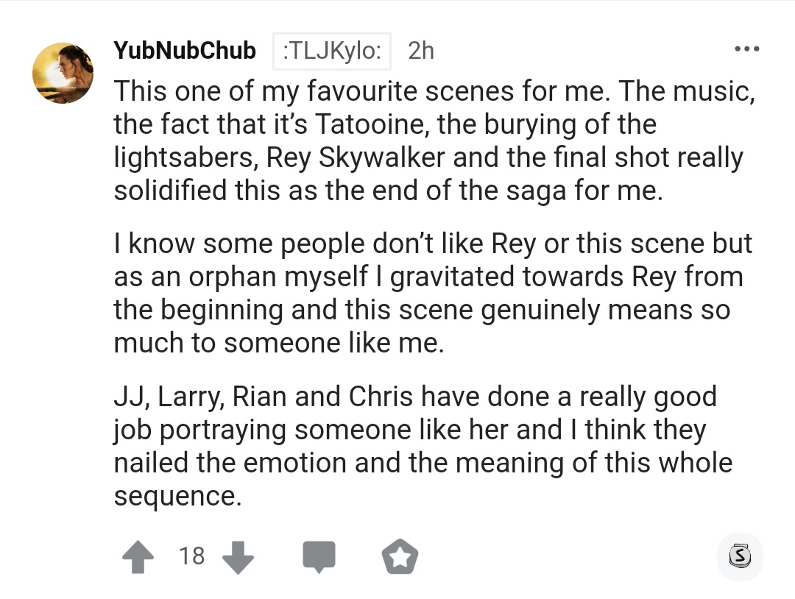This screenshot has height=599, width=795.
Task: Select the :TLJKylo: user flair tag
Action: tap(331, 52)
